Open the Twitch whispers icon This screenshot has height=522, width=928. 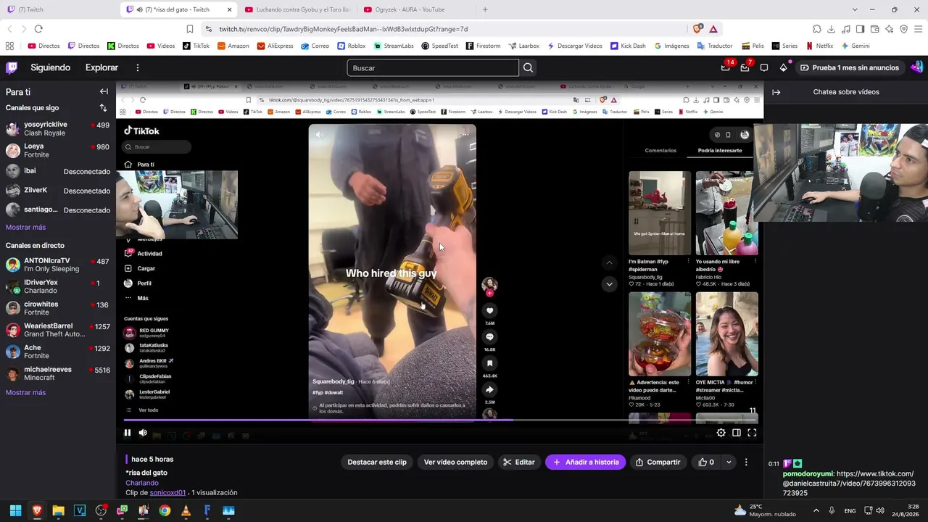click(x=764, y=67)
